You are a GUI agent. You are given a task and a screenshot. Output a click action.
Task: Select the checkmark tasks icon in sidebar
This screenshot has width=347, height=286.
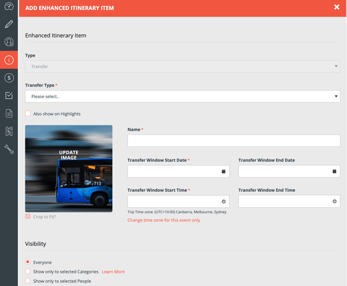click(x=9, y=96)
